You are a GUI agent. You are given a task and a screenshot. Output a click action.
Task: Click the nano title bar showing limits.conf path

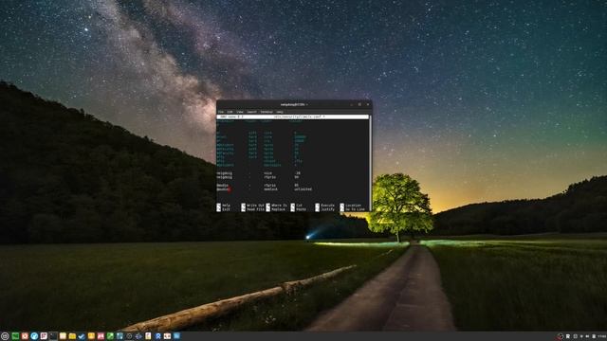[x=293, y=117]
